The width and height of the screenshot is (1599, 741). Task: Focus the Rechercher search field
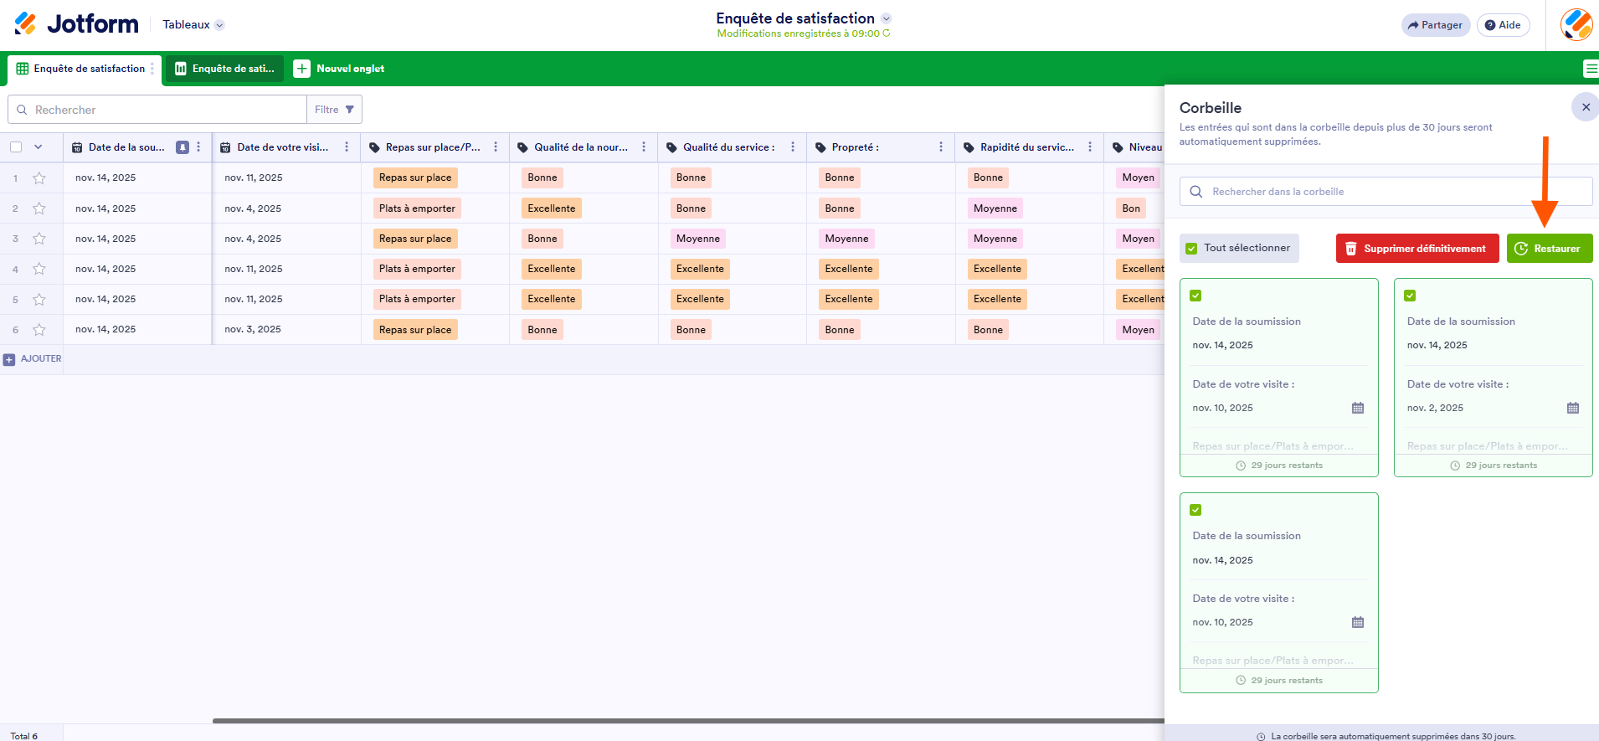tap(157, 110)
